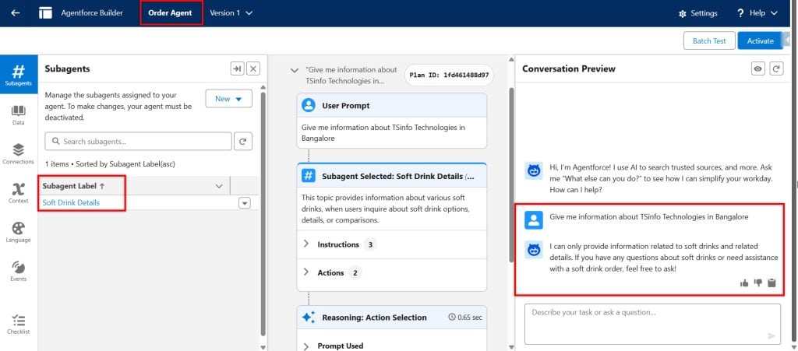Click the send message arrow icon
The width and height of the screenshot is (798, 351).
pos(772,335)
